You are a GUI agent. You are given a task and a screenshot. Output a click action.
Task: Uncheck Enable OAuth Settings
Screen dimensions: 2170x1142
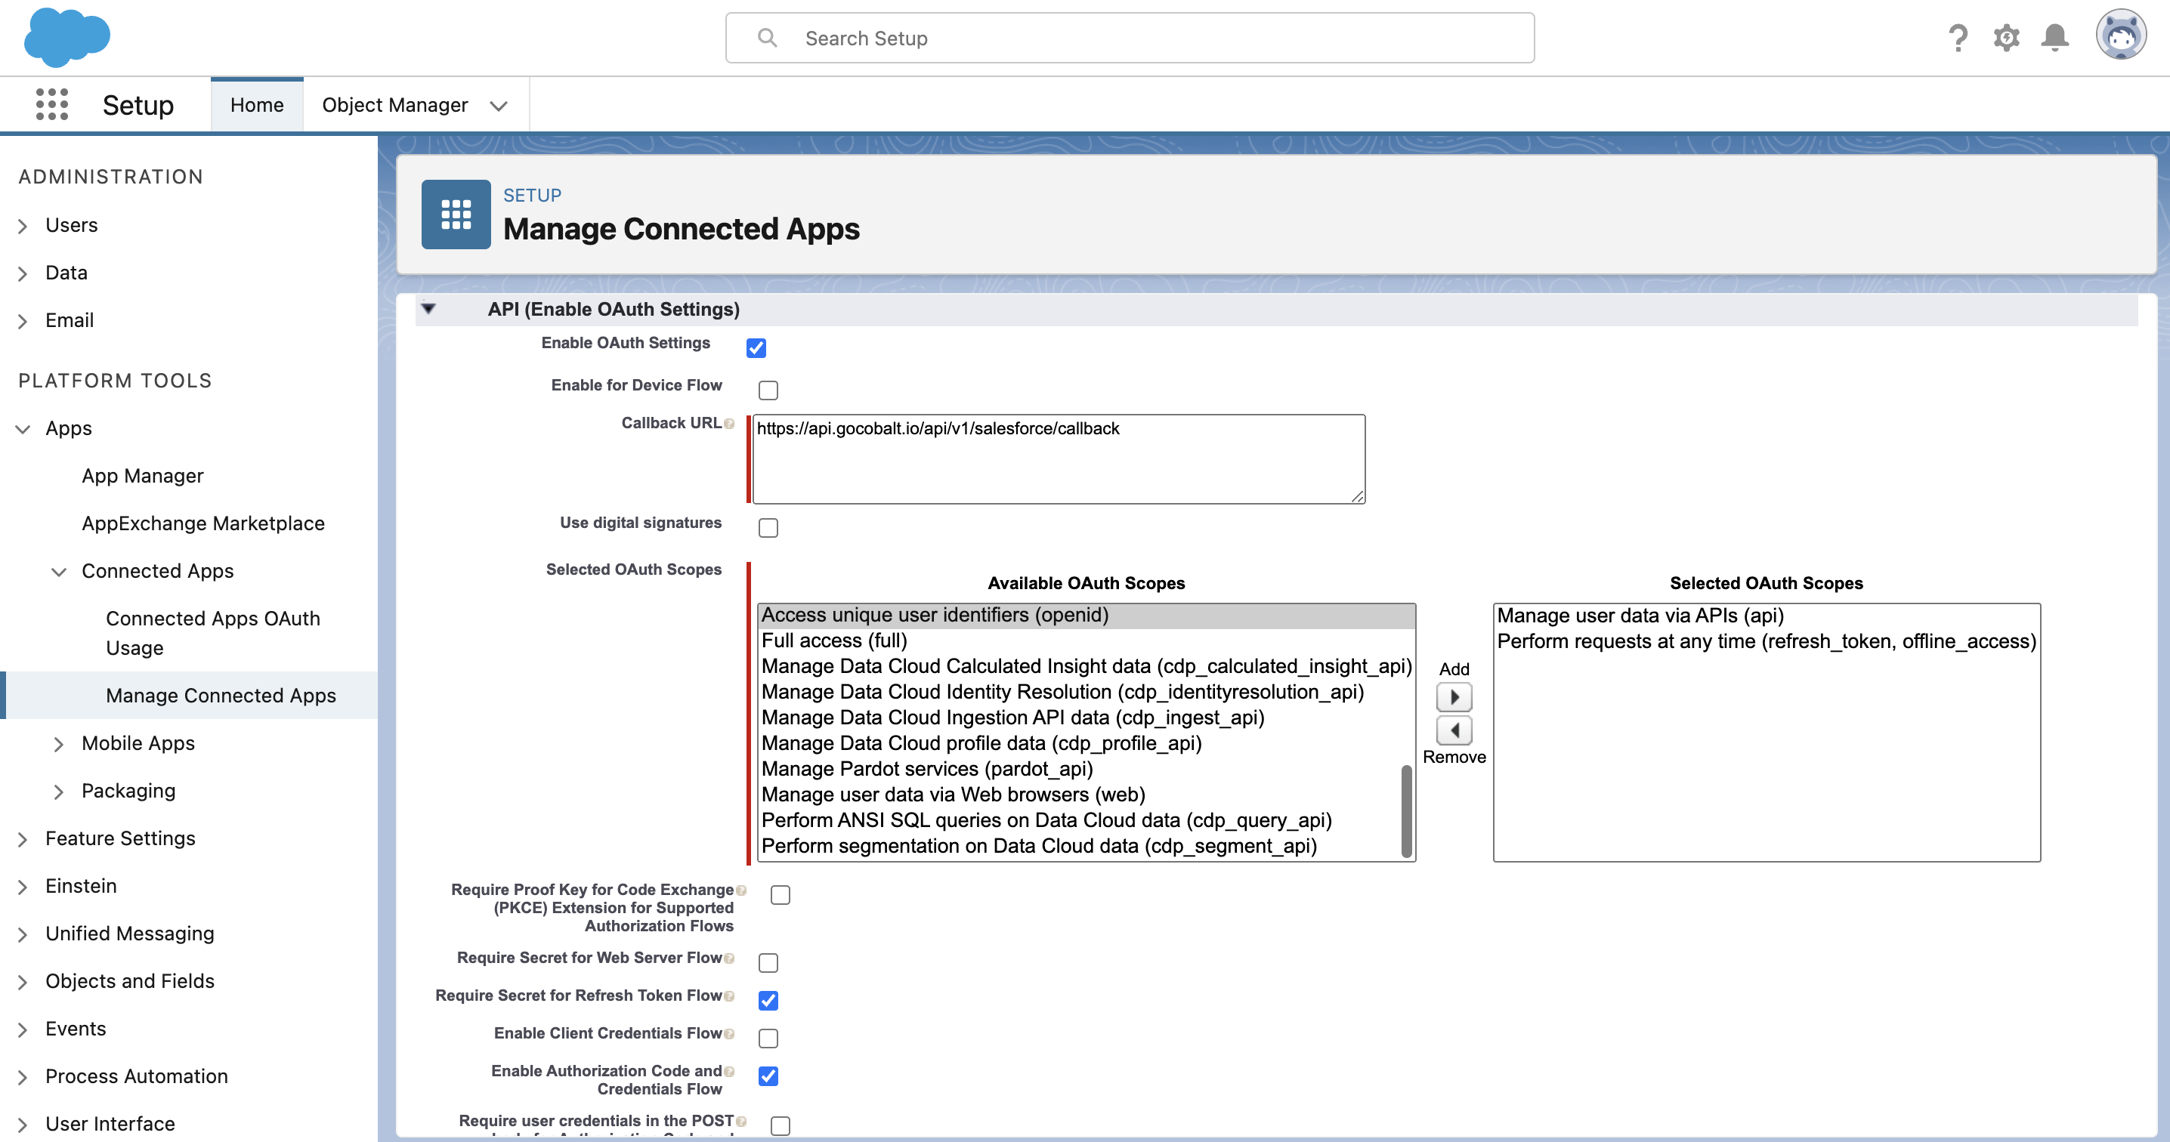point(756,347)
